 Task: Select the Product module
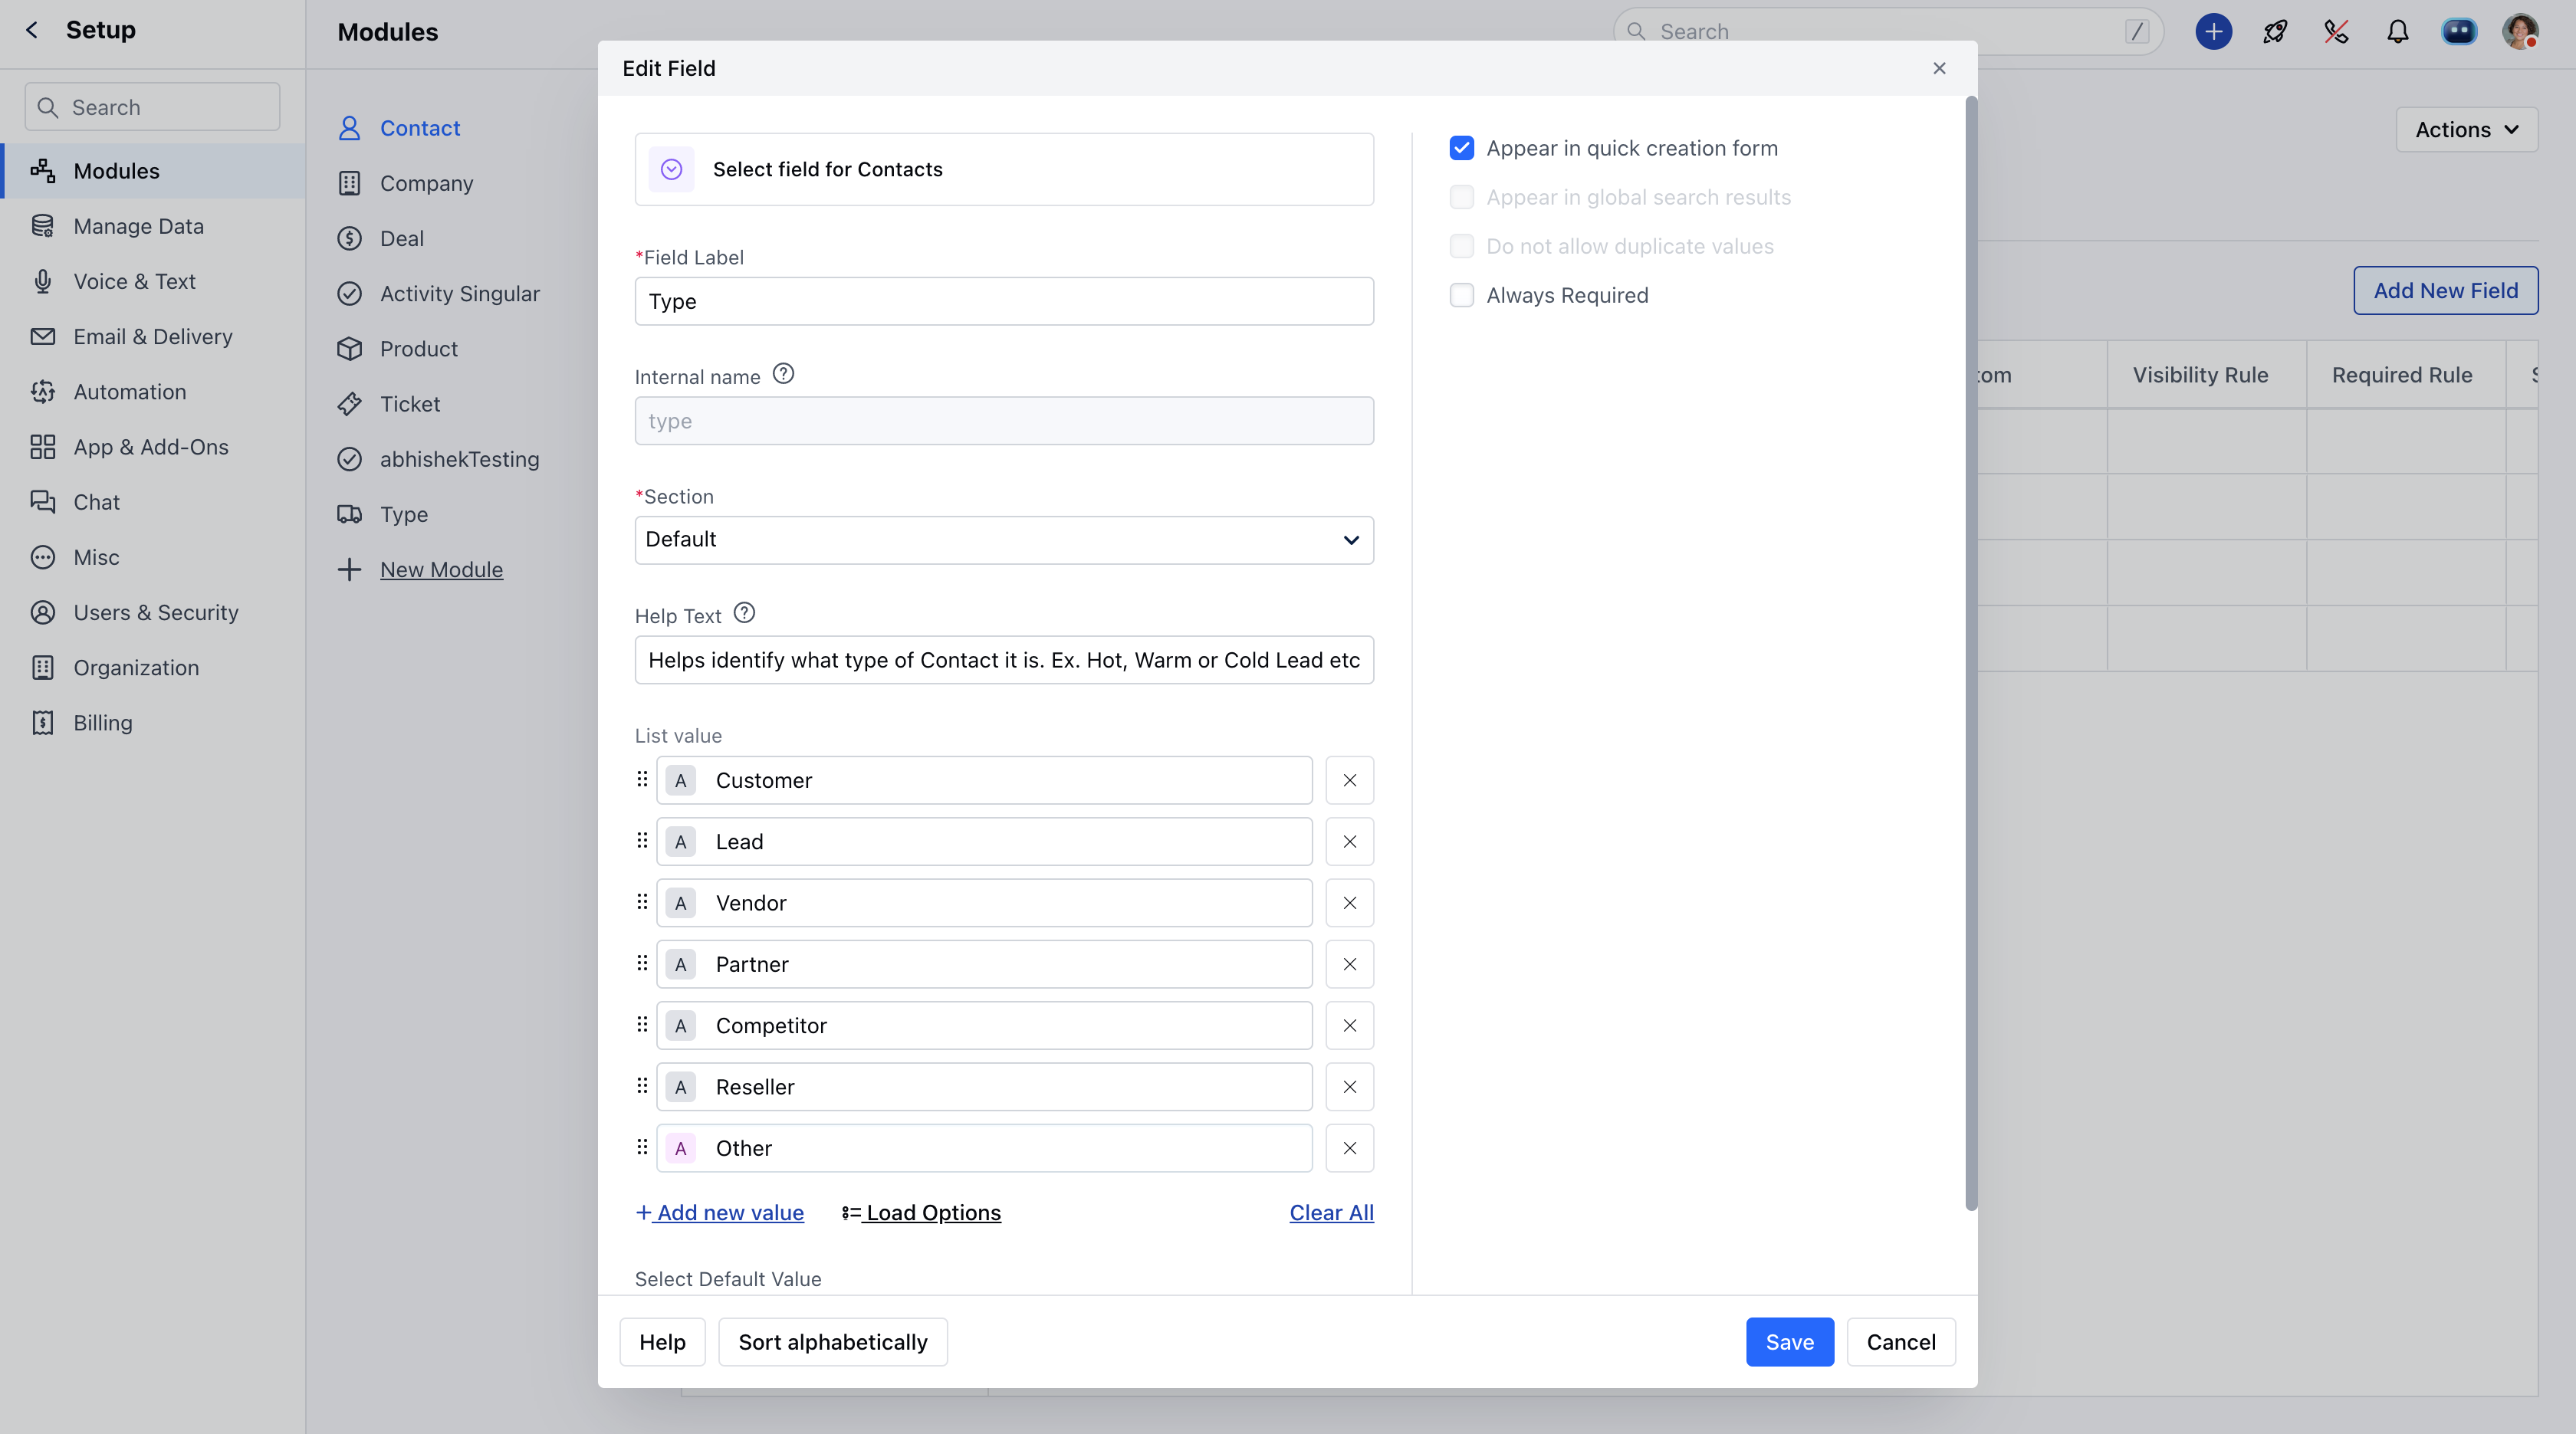point(418,349)
